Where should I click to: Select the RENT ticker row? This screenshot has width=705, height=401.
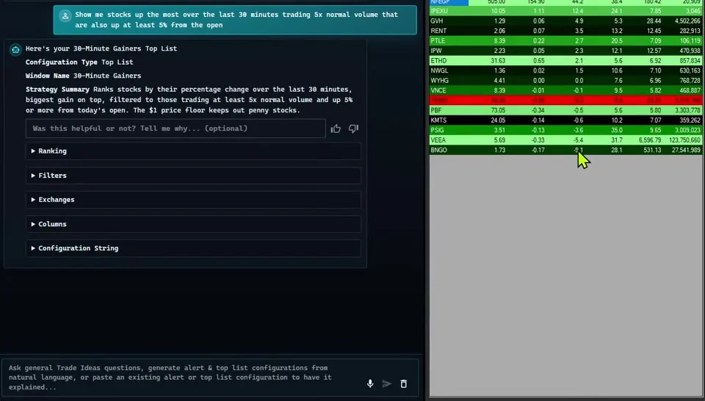[x=565, y=31]
